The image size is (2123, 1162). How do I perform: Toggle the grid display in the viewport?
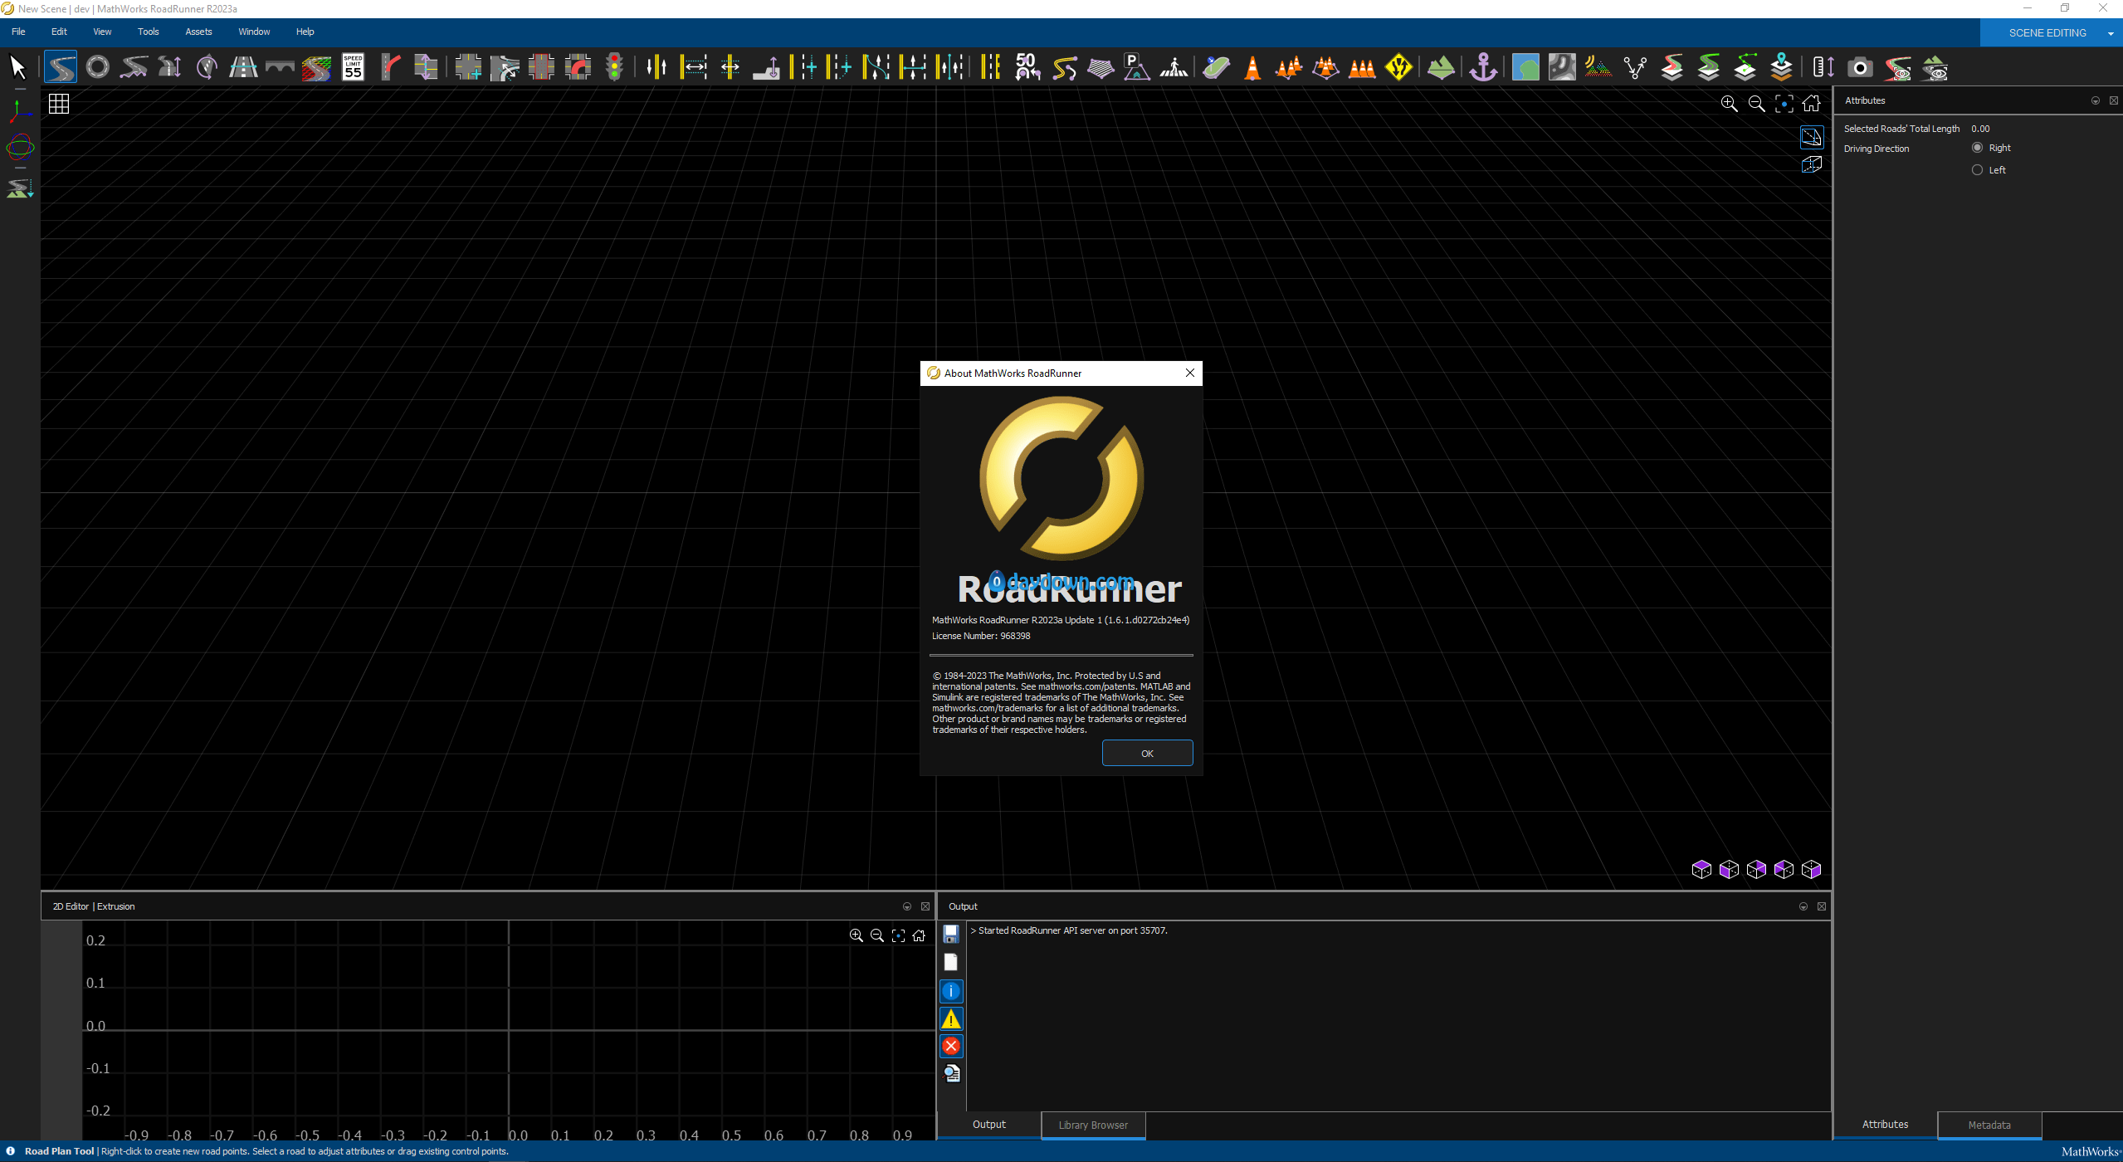tap(59, 104)
